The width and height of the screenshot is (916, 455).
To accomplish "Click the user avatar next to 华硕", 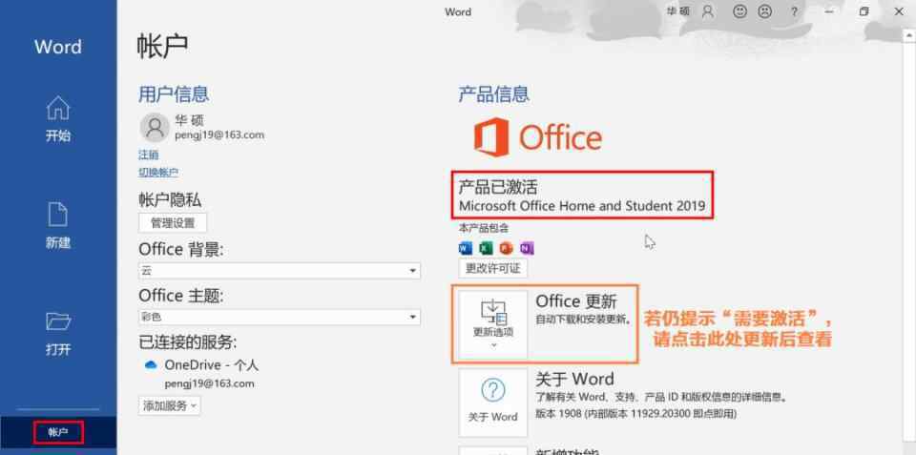I will (155, 127).
